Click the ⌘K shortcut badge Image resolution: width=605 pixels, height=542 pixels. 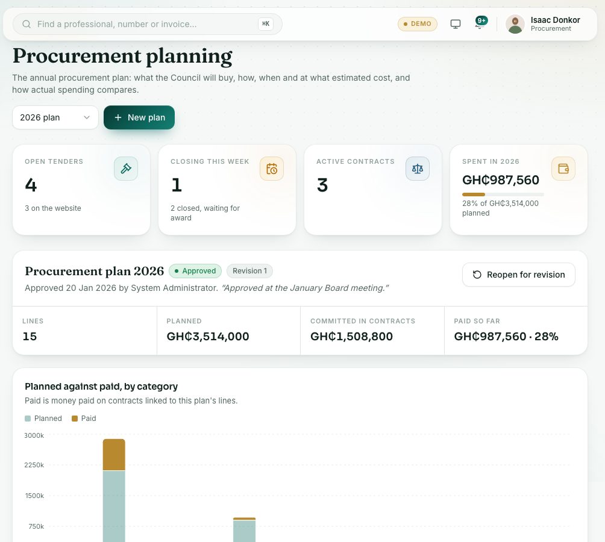point(266,24)
